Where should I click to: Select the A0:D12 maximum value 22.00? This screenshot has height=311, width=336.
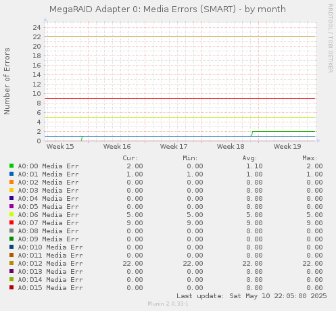(x=313, y=264)
